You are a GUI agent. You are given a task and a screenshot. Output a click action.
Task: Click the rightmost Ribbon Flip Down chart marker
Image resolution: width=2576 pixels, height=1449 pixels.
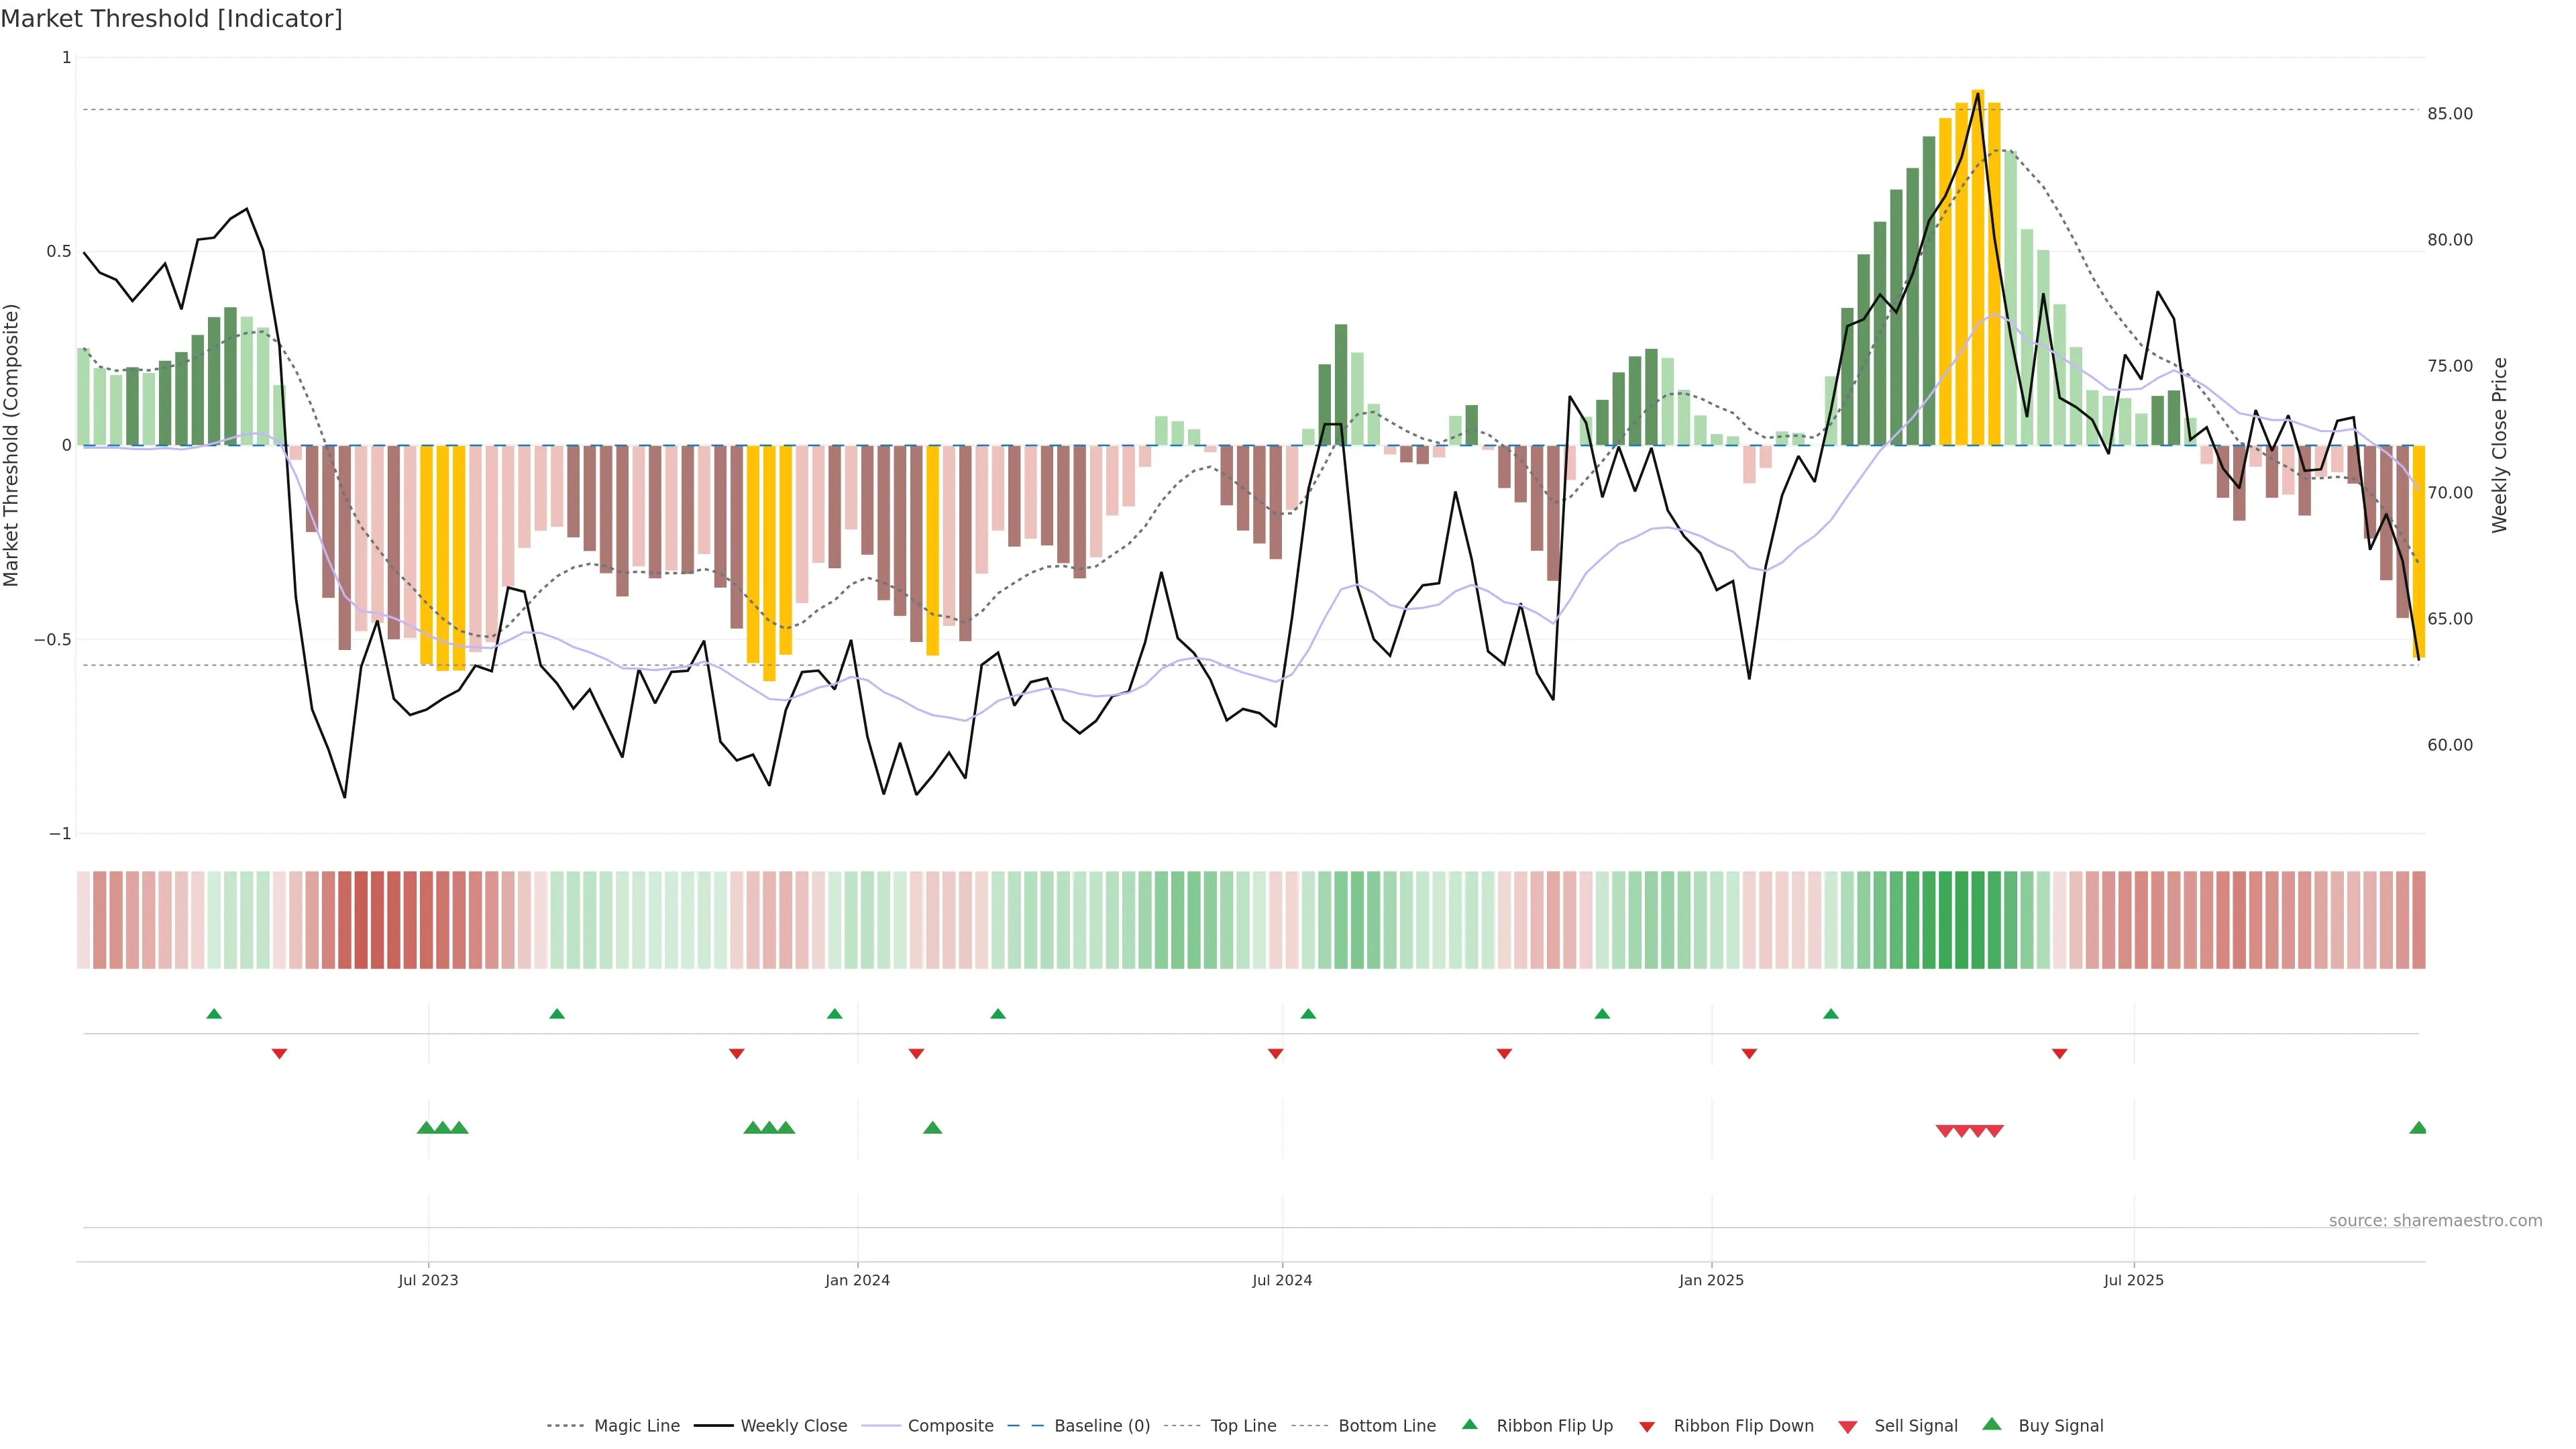pos(2059,1054)
